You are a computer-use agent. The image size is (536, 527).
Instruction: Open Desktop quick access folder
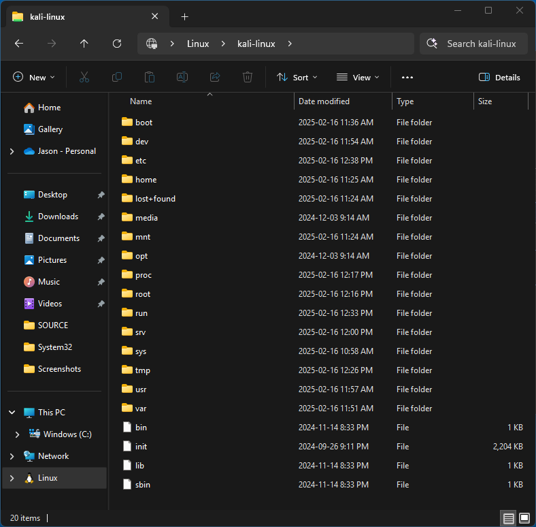(54, 195)
